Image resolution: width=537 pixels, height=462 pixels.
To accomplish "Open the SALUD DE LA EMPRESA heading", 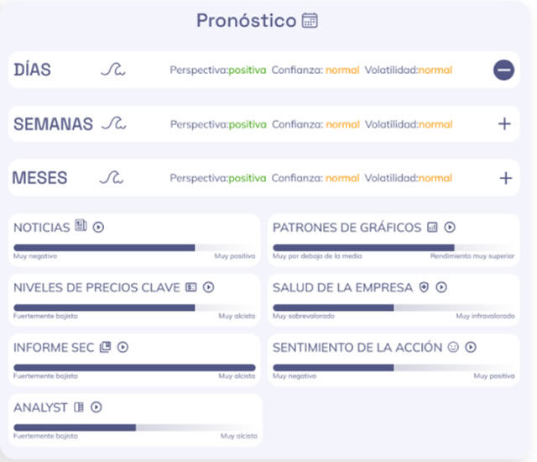I will tap(342, 287).
